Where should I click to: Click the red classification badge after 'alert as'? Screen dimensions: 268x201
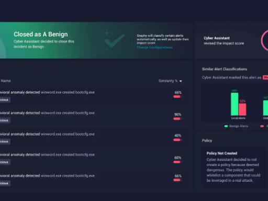[265, 77]
